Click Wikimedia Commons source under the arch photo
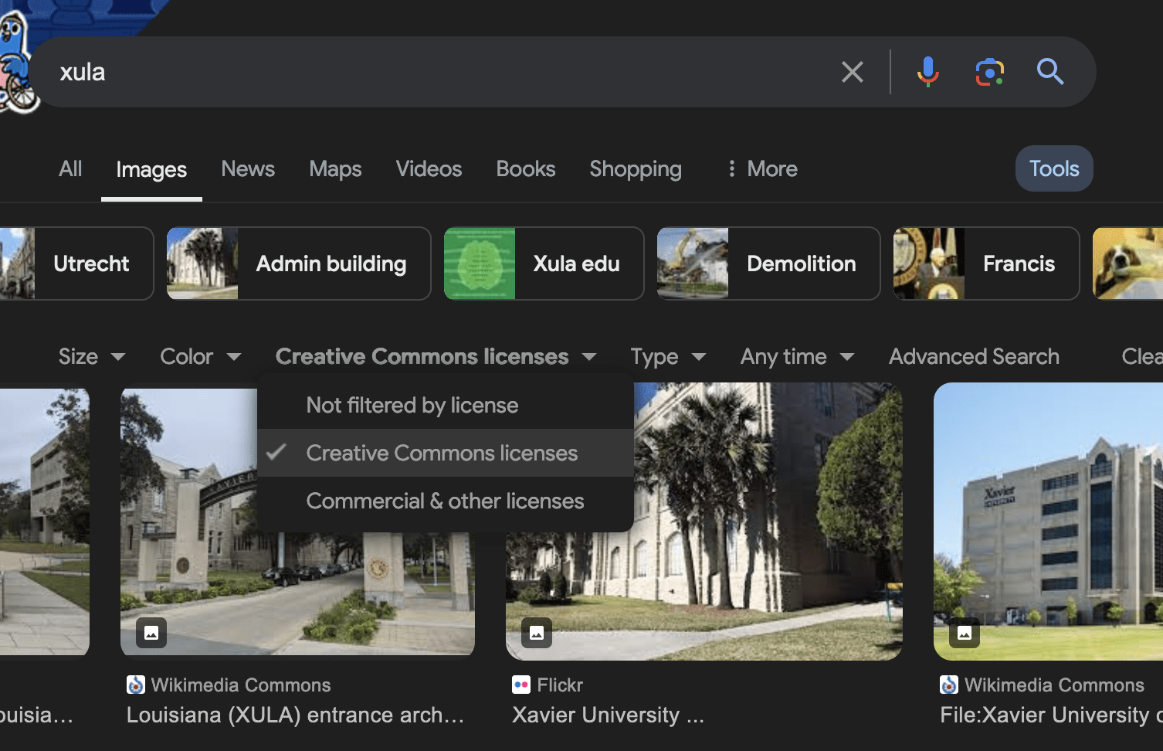Viewport: 1163px width, 751px height. (241, 685)
